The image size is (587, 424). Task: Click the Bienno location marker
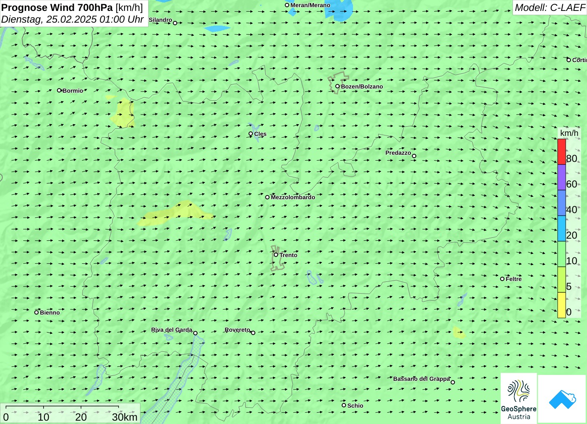(x=36, y=312)
